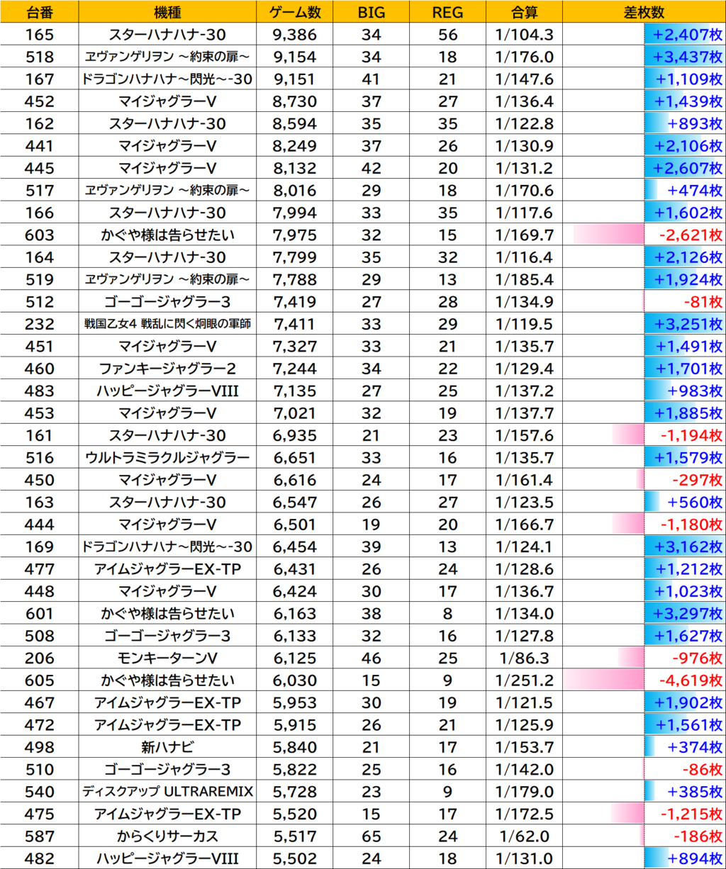This screenshot has height=869, width=726.
Task: Select combined rate 1/86.3 cell
Action: [525, 657]
